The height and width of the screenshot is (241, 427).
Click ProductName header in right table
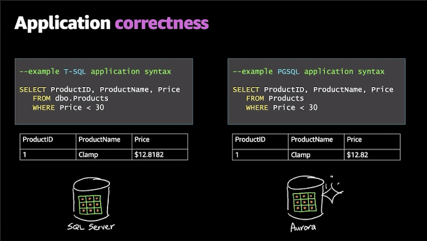pyautogui.click(x=312, y=140)
